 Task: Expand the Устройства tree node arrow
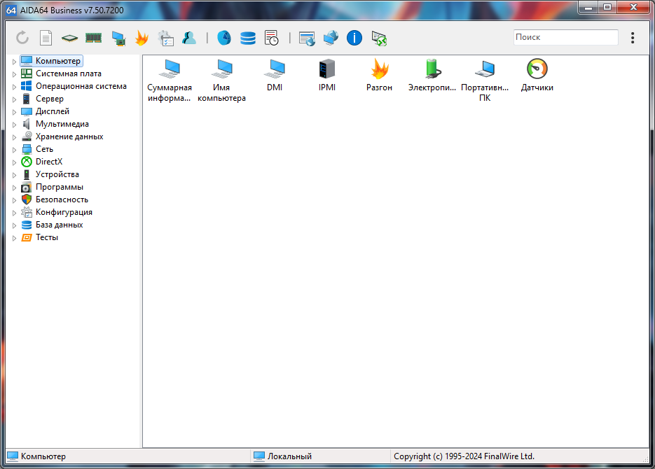click(14, 175)
